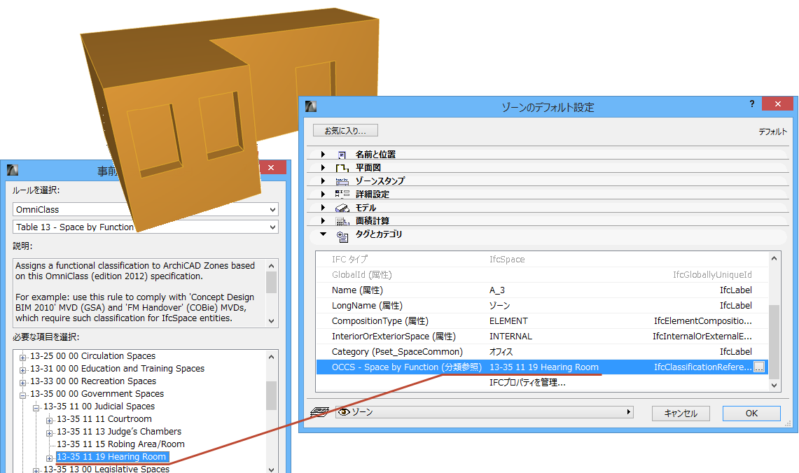Viewport: 799px width, 473px height.
Task: Expand the 平面図 panel
Action: pos(323,167)
